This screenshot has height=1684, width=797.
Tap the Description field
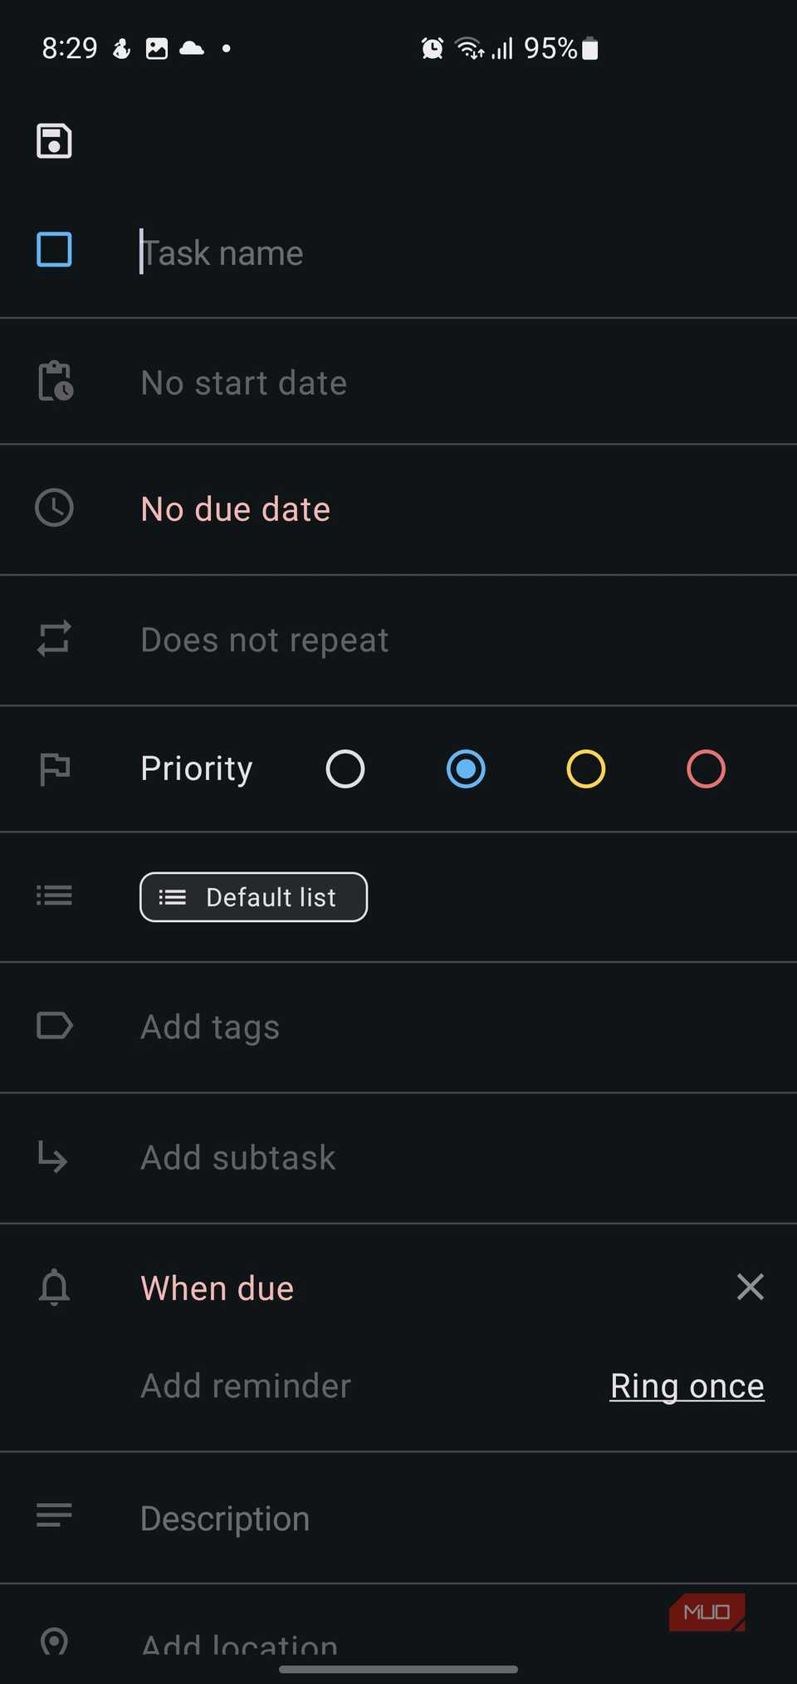coord(225,1519)
